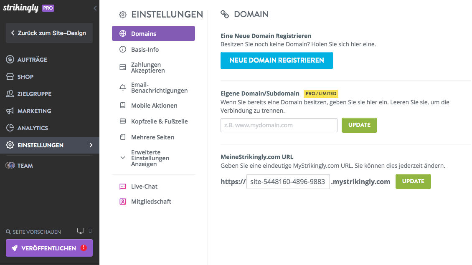Expand the Einstellungen sidebar chevron

91,145
